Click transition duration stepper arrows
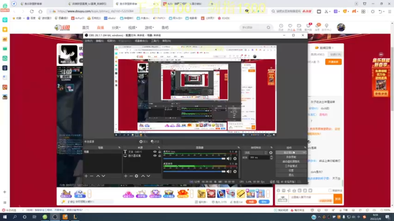Image resolution: width=394 pixels, height=221 pixels. 271,158
